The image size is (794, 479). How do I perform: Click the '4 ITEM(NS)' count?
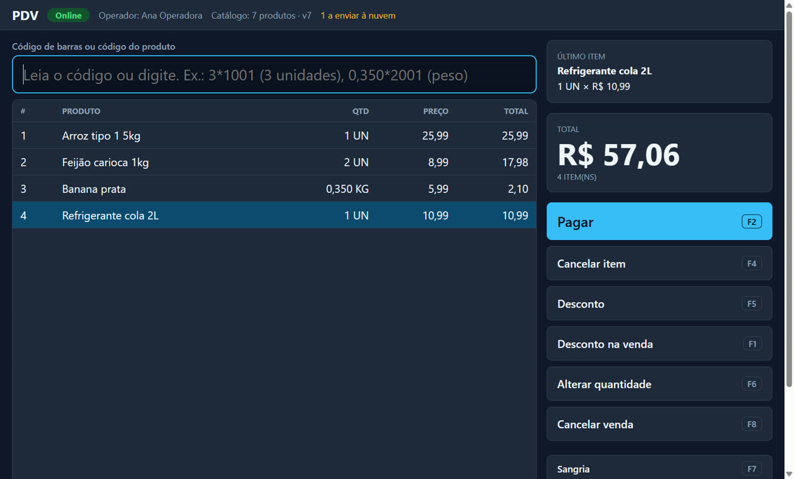[x=577, y=177]
